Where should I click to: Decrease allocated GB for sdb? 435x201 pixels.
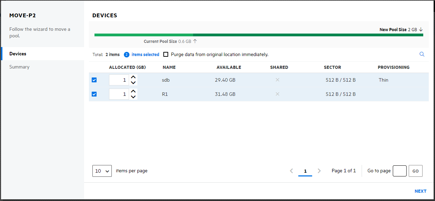pos(133,83)
